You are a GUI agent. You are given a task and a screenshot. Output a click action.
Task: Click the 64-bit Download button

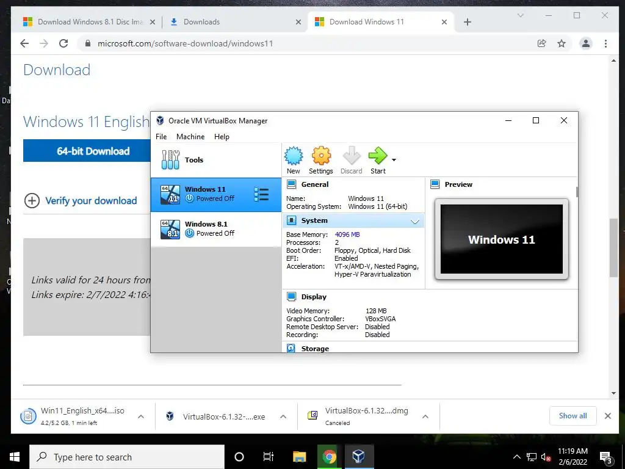[87, 151]
